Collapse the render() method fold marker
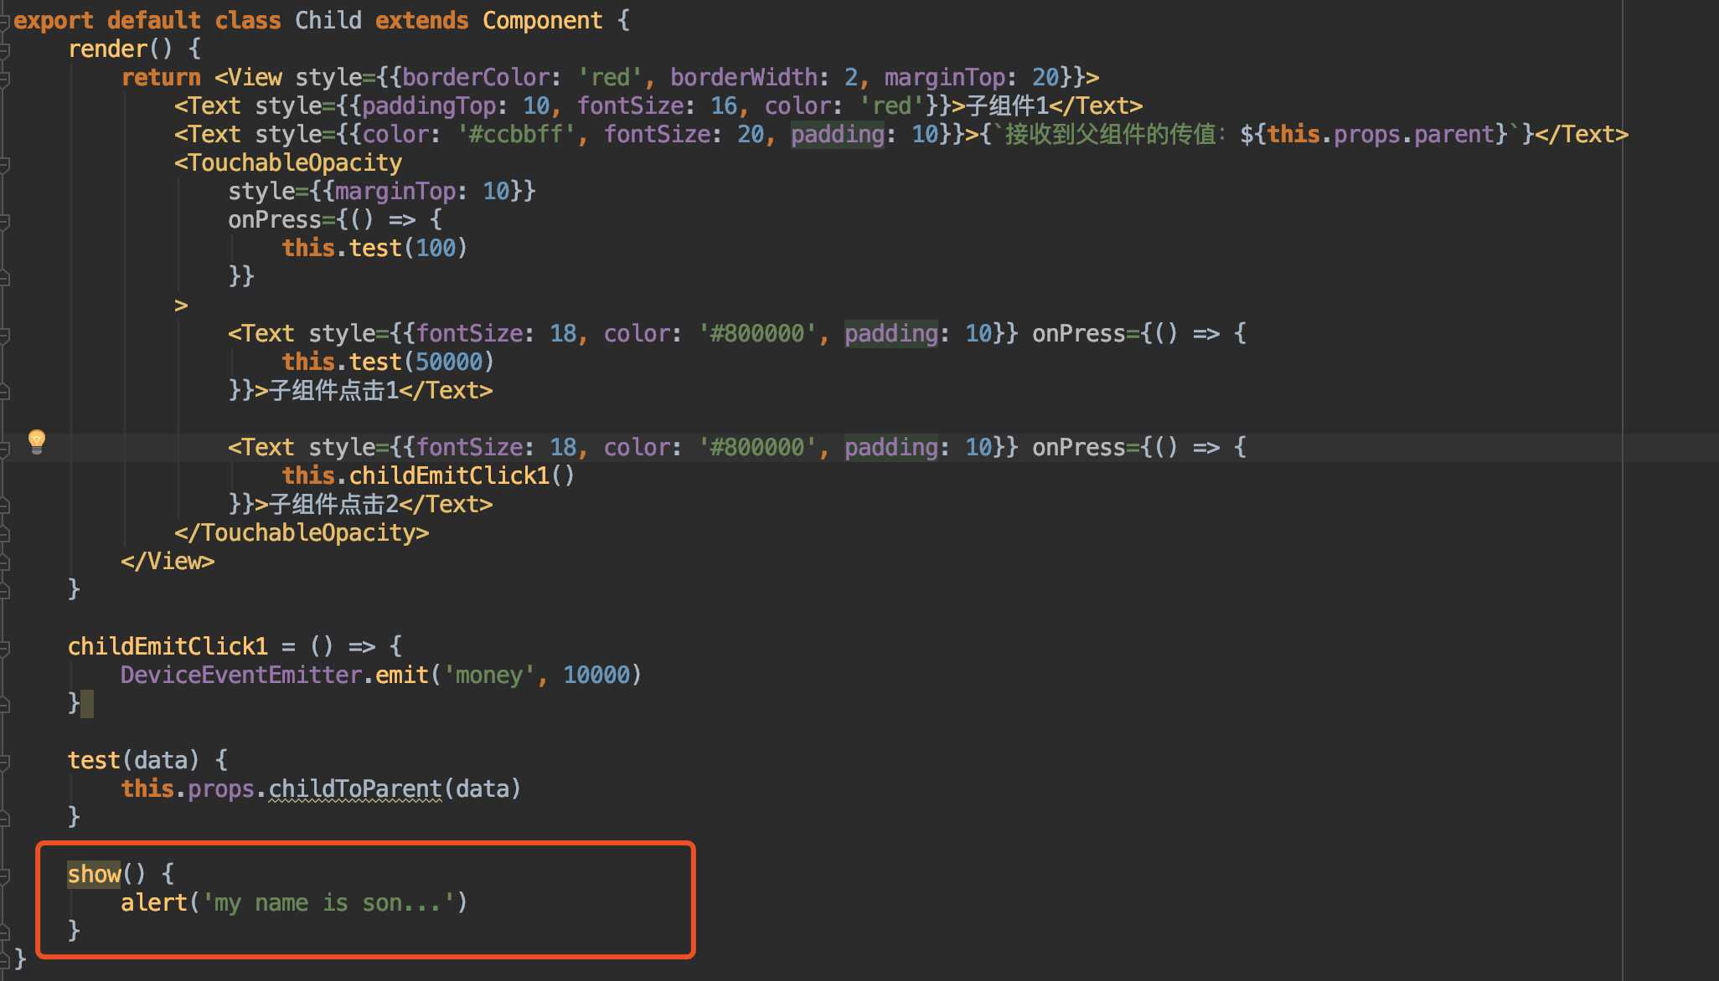The image size is (1719, 981). [x=4, y=49]
